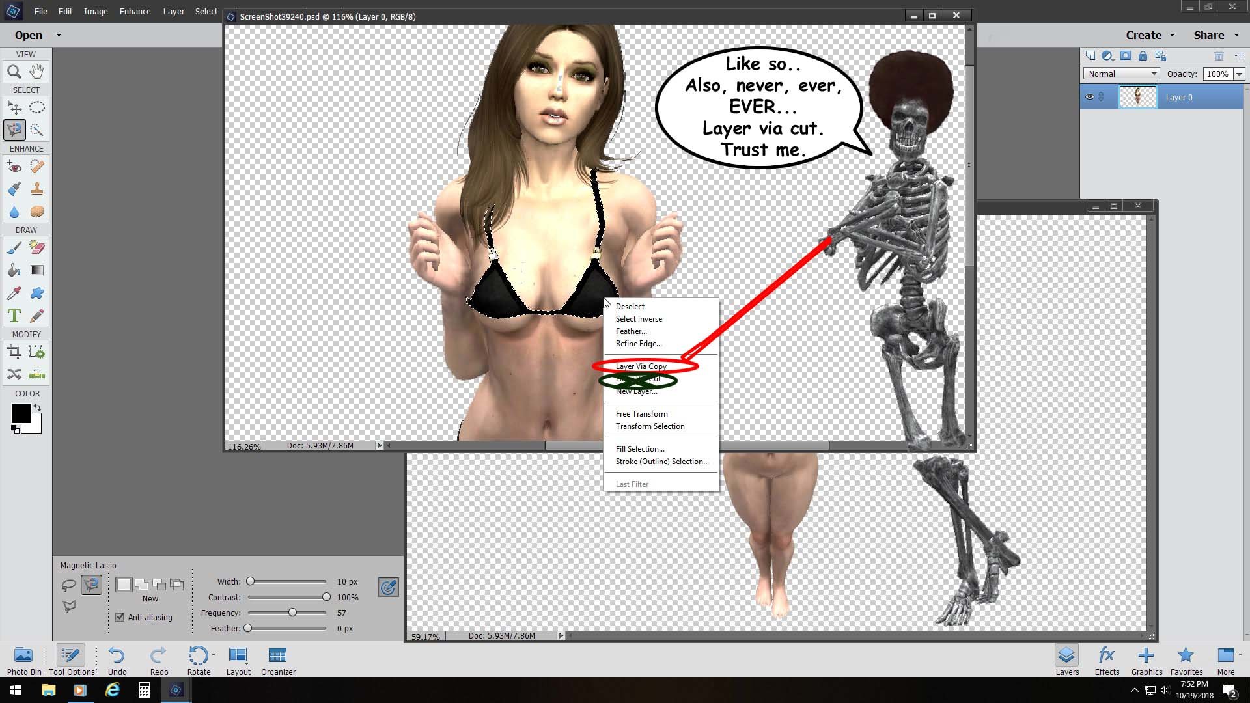
Task: Toggle Anti-aliasing checkbox
Action: [x=120, y=617]
